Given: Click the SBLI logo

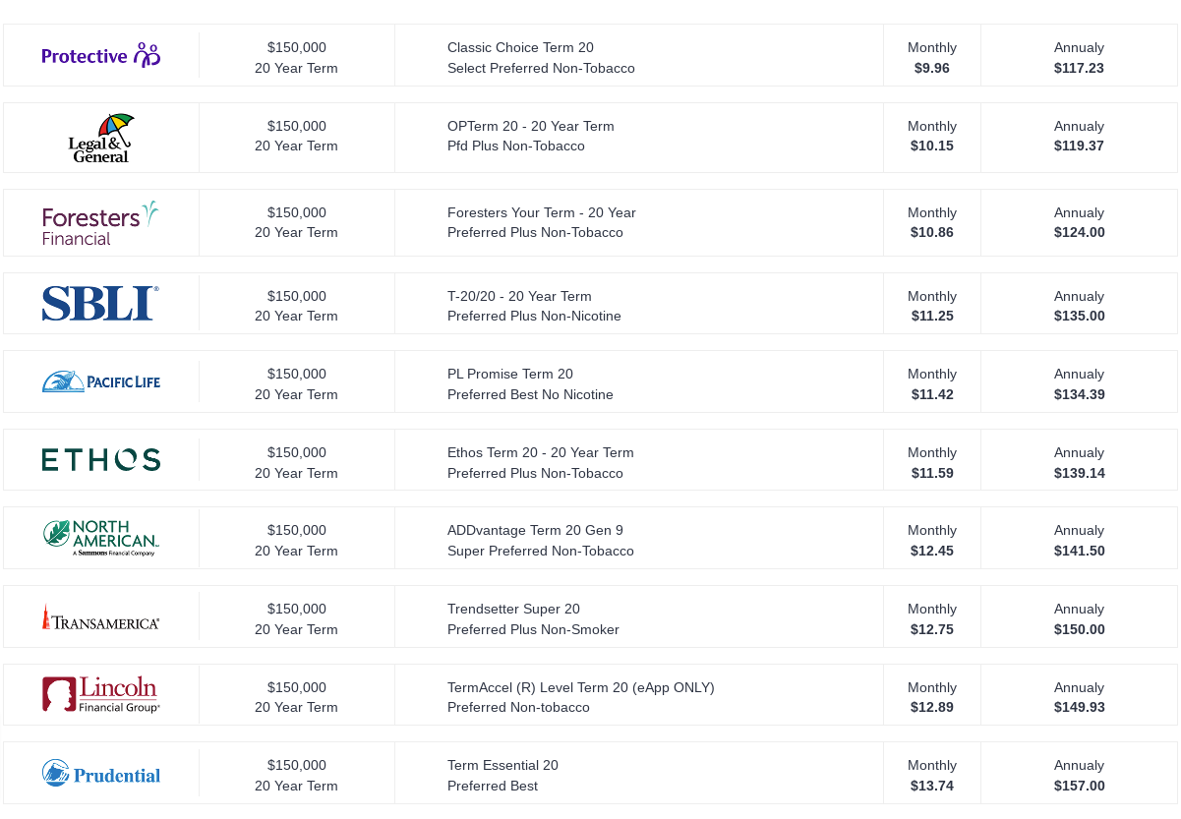Looking at the screenshot, I should click(100, 303).
